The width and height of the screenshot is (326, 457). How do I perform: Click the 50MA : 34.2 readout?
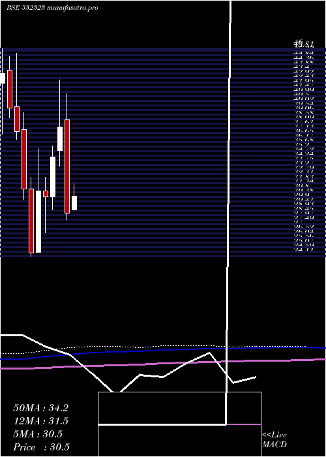click(x=40, y=408)
